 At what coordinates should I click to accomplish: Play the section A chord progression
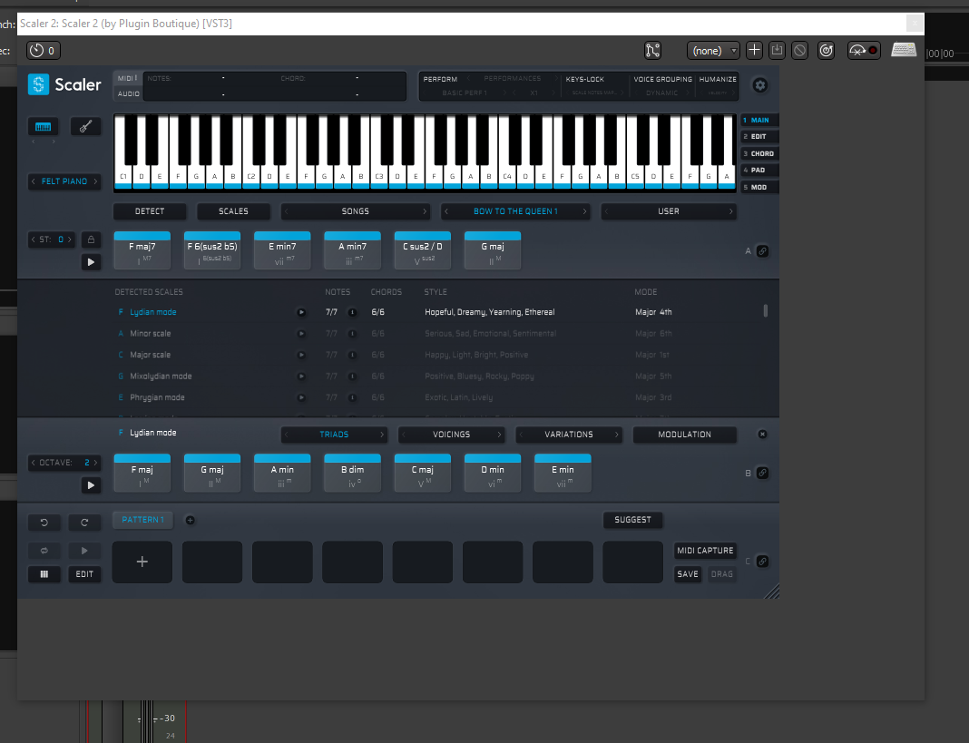(91, 262)
